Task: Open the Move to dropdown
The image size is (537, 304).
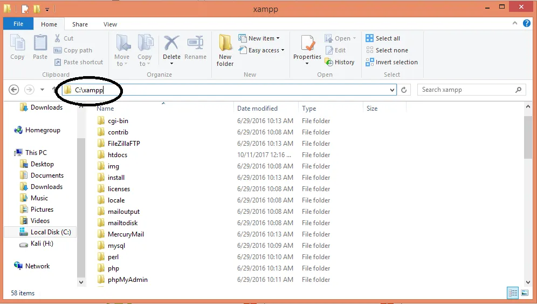Action: point(122,50)
